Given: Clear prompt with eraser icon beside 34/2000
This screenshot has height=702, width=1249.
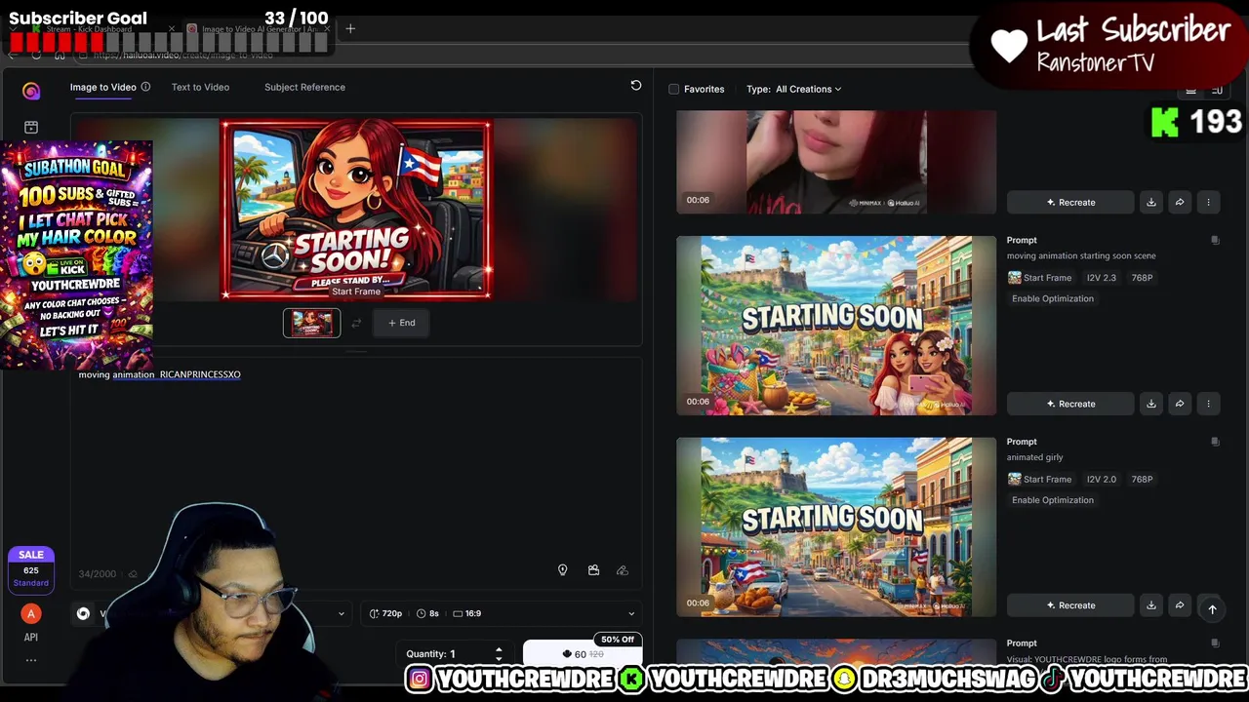Looking at the screenshot, I should tap(133, 574).
